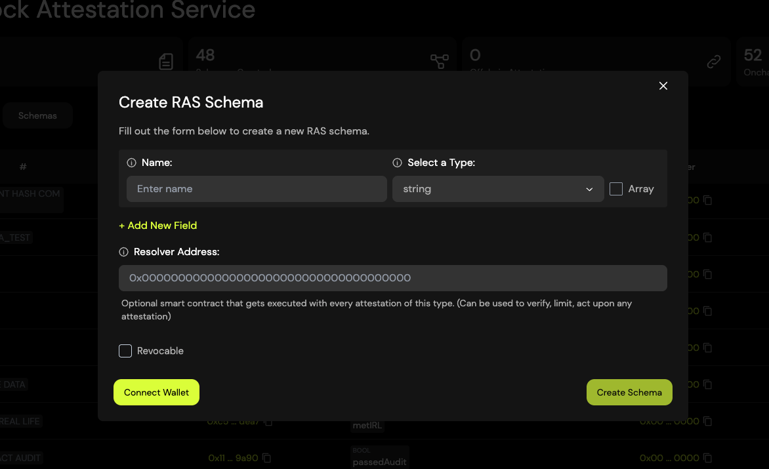Copy the 0xc5...dea7 address using its copy icon
This screenshot has height=469, width=769.
[x=269, y=421]
